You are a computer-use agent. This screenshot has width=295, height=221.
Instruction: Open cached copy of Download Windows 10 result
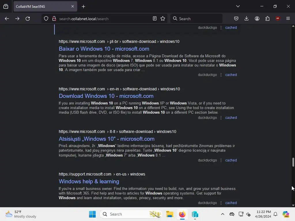coord(231,118)
